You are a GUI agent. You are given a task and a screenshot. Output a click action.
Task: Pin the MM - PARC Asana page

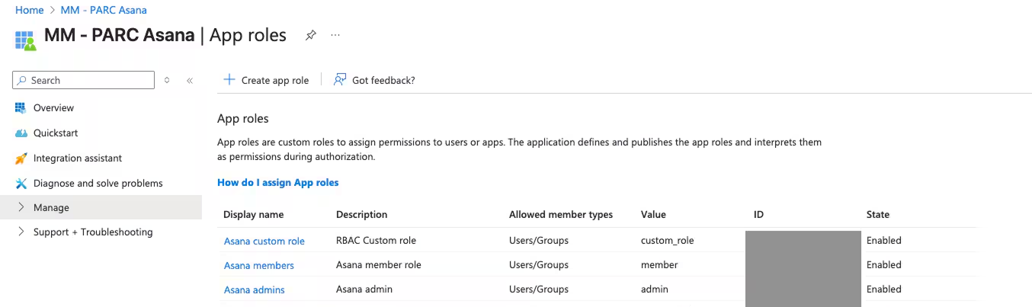[x=310, y=36]
